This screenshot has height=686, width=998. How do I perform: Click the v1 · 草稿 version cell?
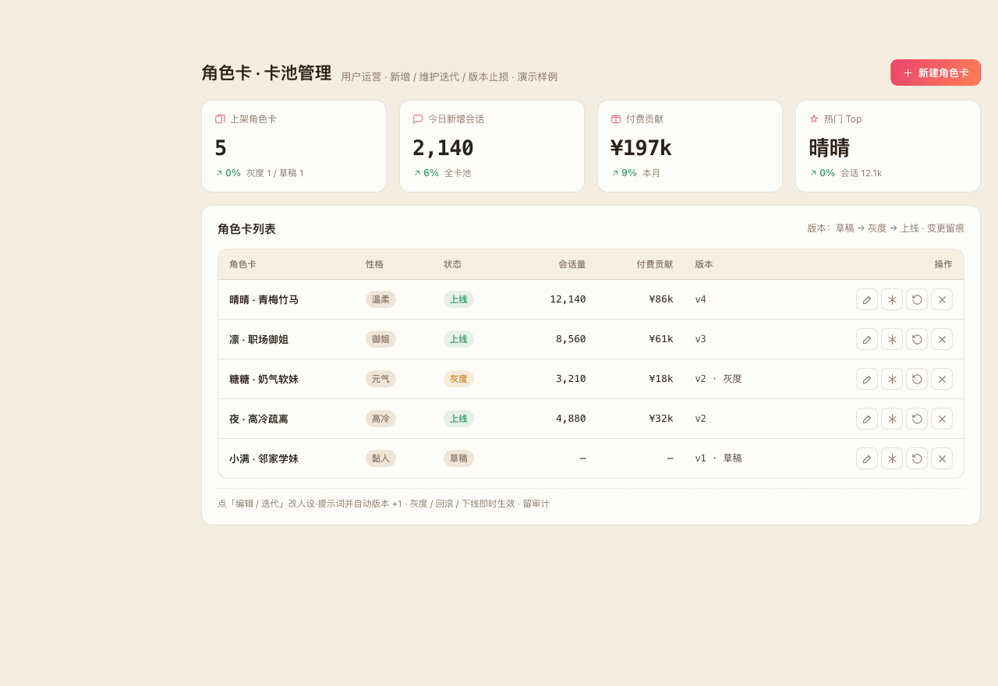(x=718, y=458)
